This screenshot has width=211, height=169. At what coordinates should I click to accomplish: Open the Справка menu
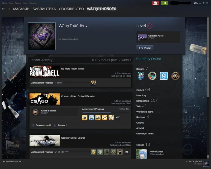point(33,3)
